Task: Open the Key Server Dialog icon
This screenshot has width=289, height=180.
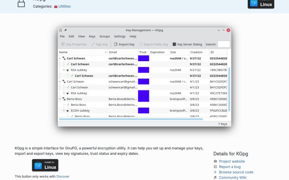Action: coord(174,44)
